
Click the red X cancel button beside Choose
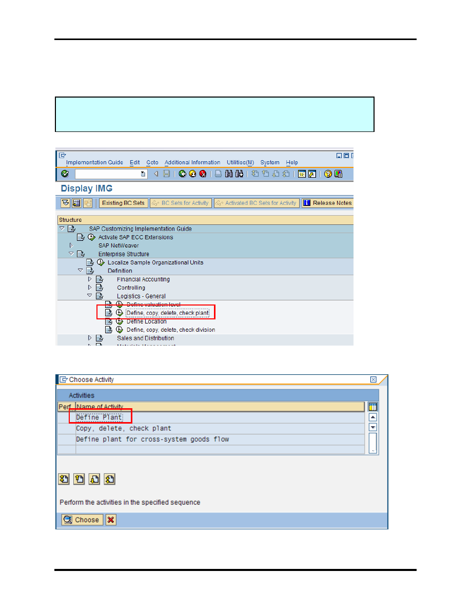tap(111, 520)
